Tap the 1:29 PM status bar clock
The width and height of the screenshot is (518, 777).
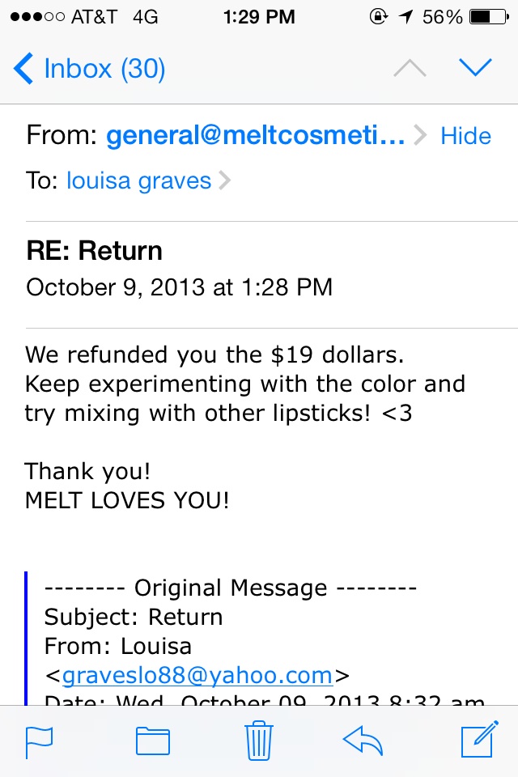point(259,17)
